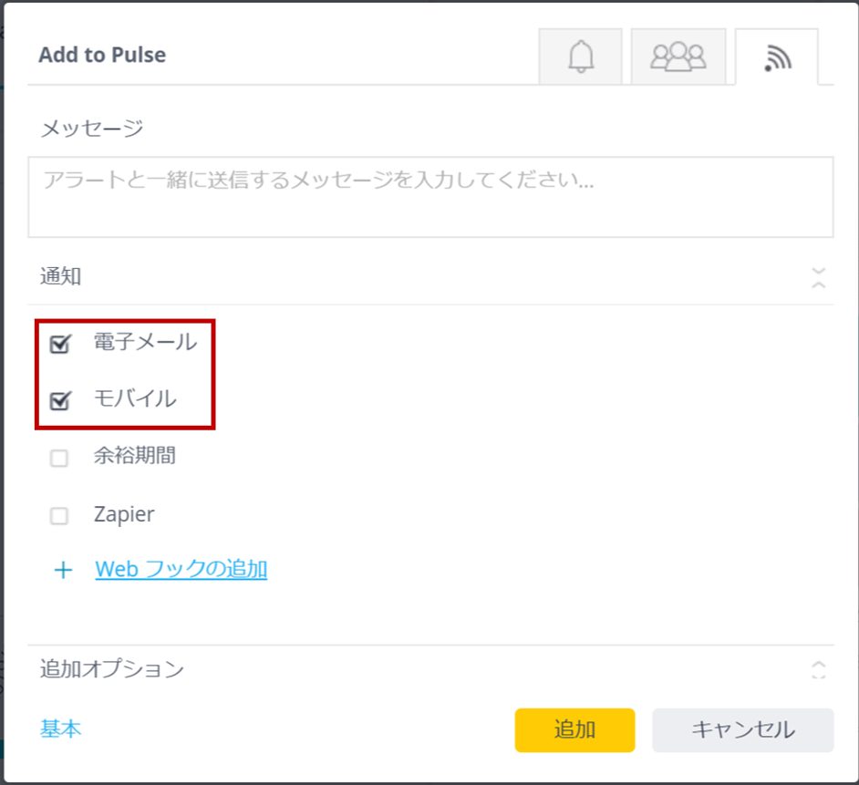Click the 追加オプション header label
859x785 pixels.
(x=112, y=669)
